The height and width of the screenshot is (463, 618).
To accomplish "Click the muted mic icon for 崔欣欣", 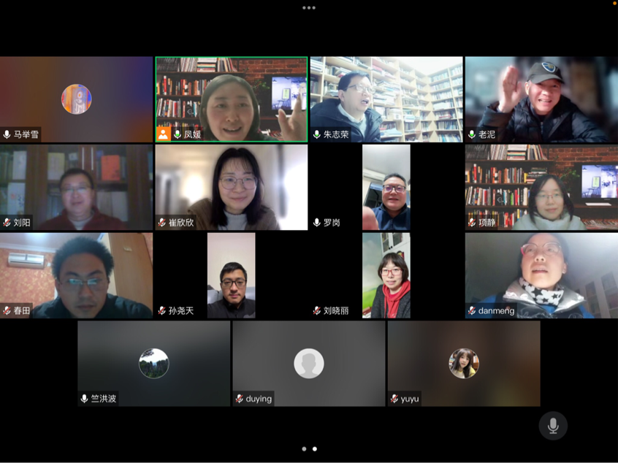I will click(162, 223).
